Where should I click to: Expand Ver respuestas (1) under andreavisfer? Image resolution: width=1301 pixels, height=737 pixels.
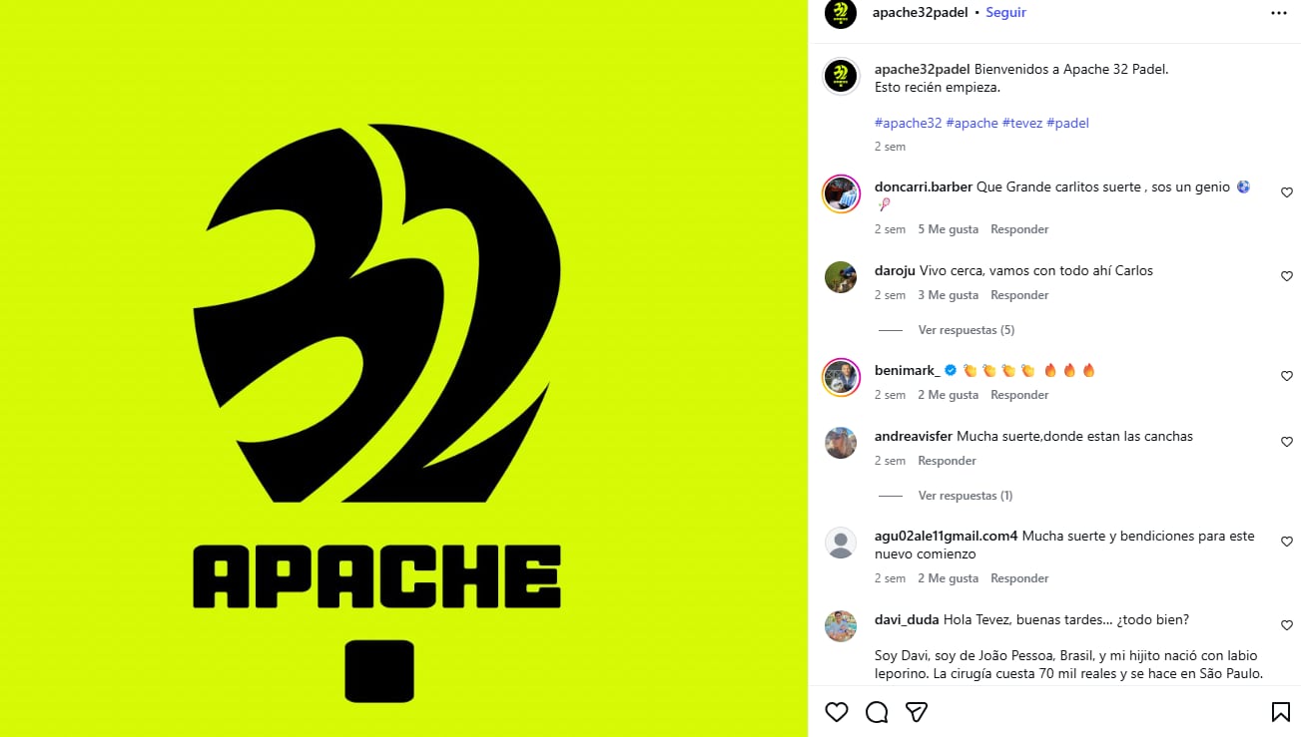[966, 496]
